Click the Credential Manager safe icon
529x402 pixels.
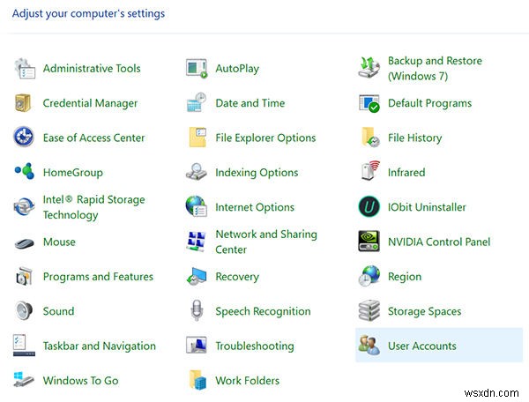click(x=23, y=103)
